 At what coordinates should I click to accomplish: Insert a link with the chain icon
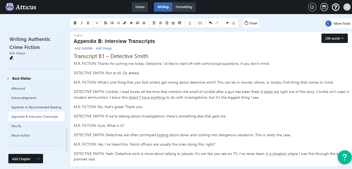[x=125, y=23]
